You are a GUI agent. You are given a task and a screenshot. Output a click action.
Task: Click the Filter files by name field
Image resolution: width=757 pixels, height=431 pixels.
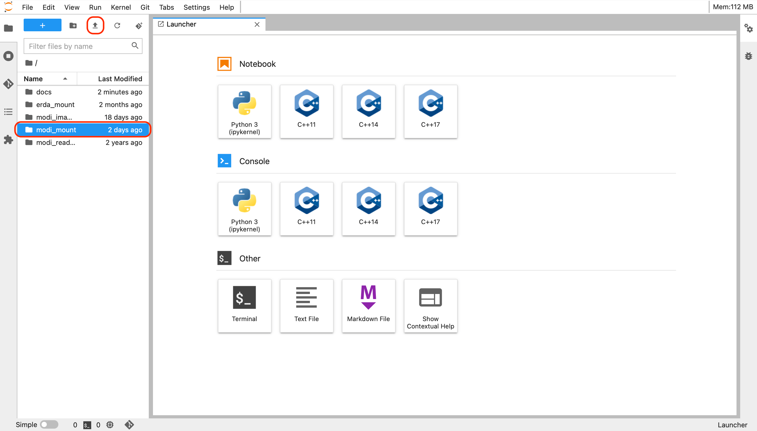78,46
